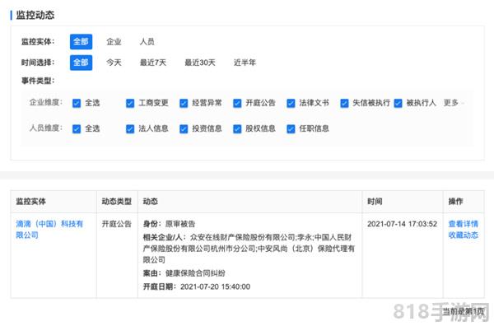The height and width of the screenshot is (326, 494).
Task: Select 企业 monitoring entity filter
Action: click(114, 42)
